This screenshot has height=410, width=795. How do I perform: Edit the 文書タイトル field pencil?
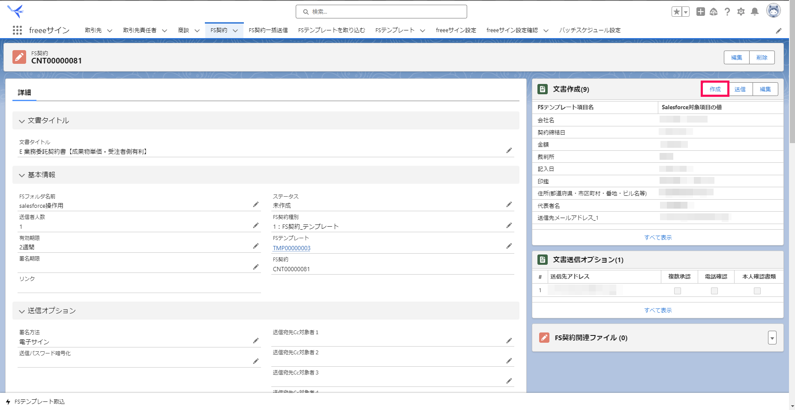509,150
